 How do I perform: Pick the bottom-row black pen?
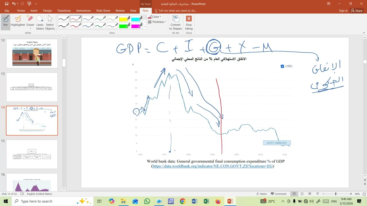pos(63,25)
